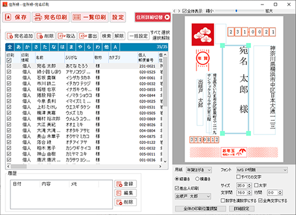Viewport: 296px width, 215px height.
Task: Select the あ index tab
Action: (18, 47)
